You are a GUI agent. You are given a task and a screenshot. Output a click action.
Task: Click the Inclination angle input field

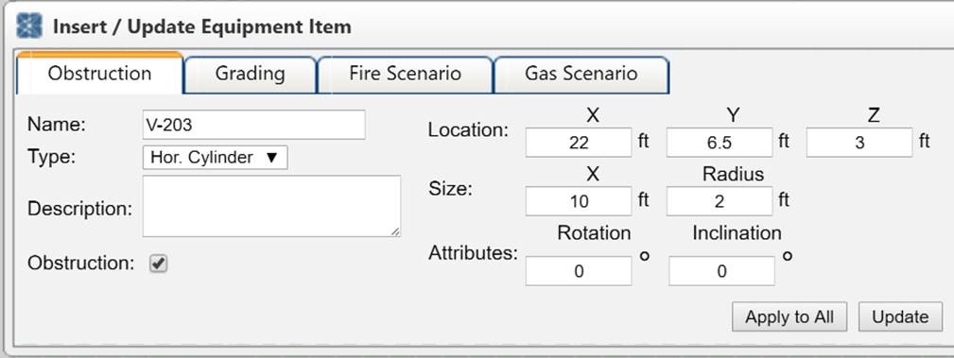click(721, 270)
